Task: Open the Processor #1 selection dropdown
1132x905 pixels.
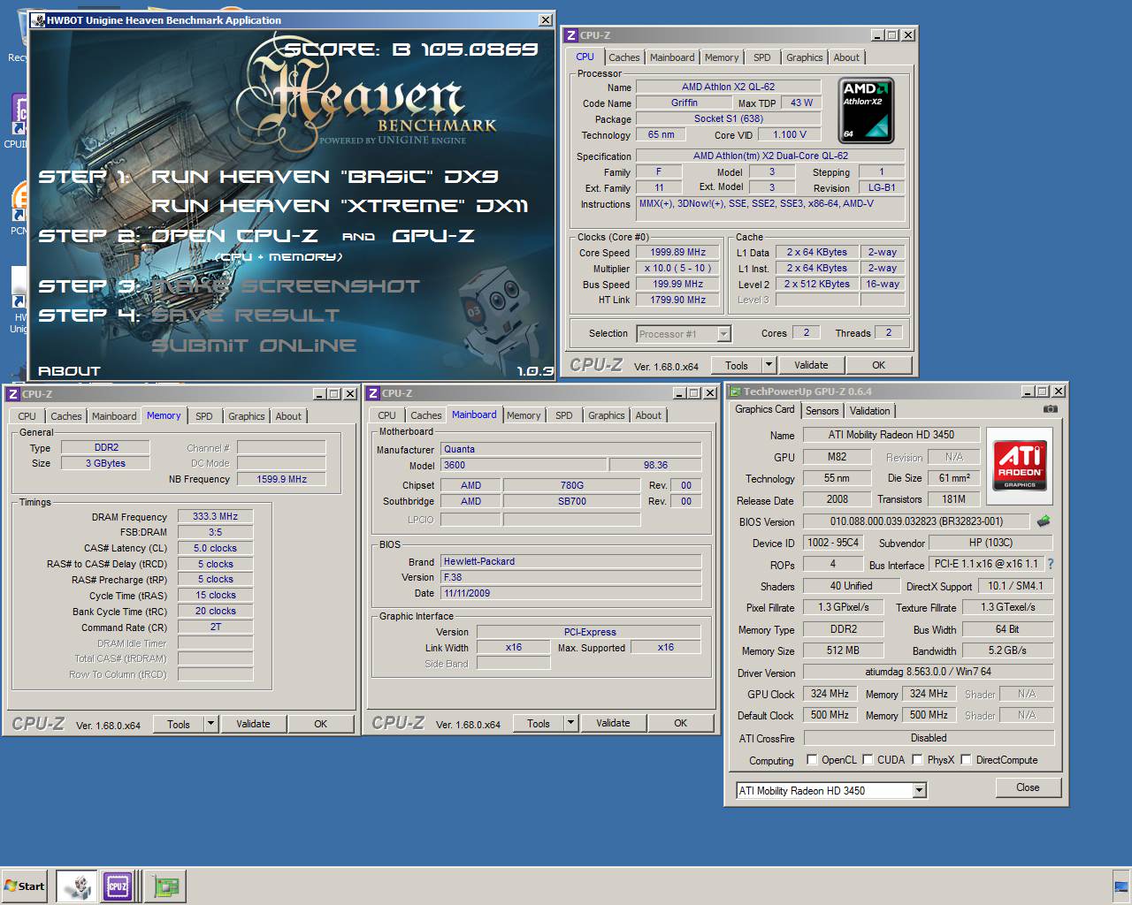Action: tap(723, 334)
